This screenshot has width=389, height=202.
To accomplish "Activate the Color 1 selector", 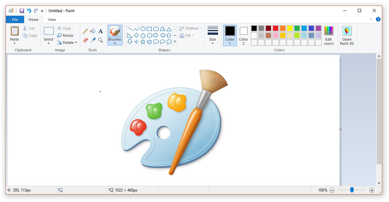I will point(230,35).
